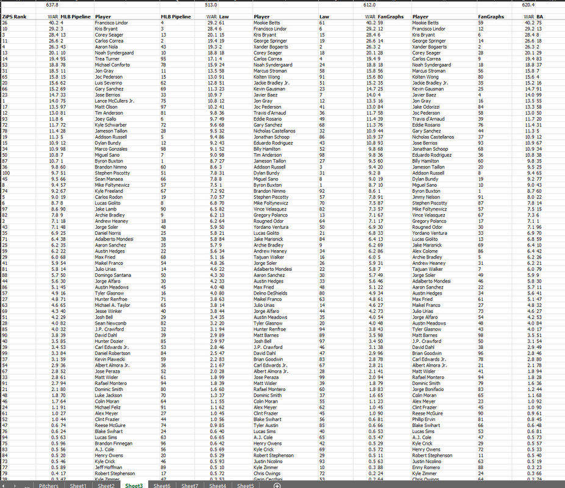565x488 pixels.
Task: Add a new sheet with the plus button
Action: pyautogui.click(x=277, y=485)
